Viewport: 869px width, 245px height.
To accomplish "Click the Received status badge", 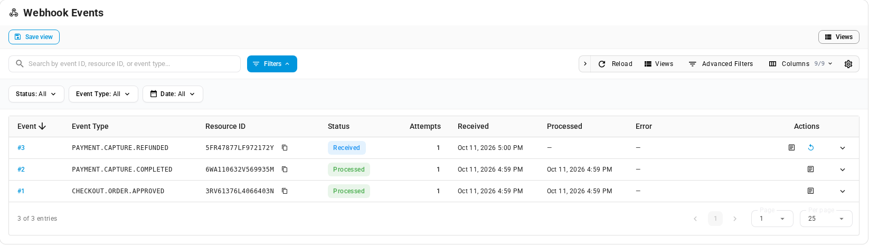I will click(x=347, y=148).
